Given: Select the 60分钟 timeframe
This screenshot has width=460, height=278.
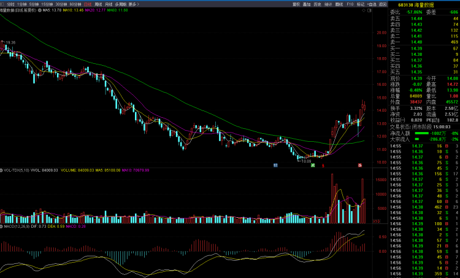Looking at the screenshot, I should 76,4.
